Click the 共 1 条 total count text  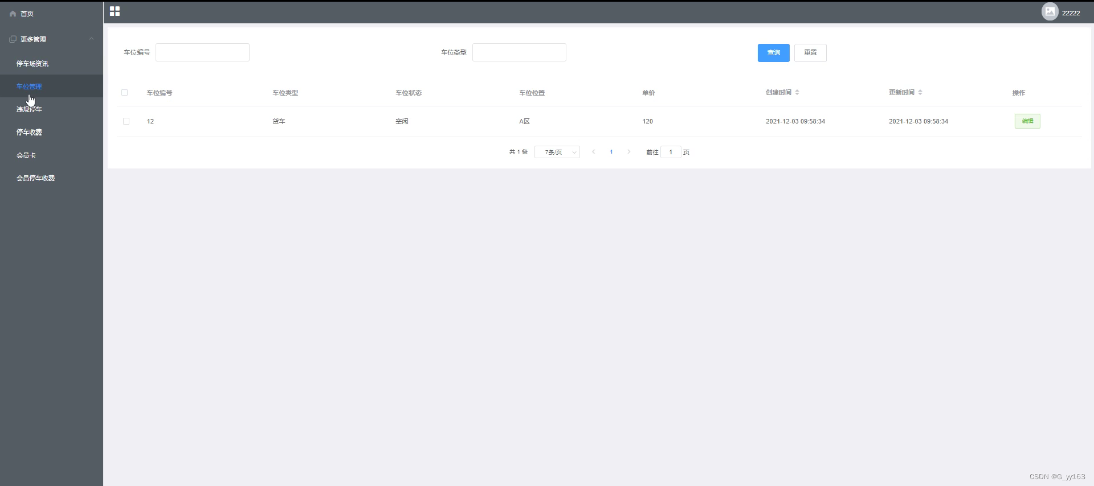point(519,152)
